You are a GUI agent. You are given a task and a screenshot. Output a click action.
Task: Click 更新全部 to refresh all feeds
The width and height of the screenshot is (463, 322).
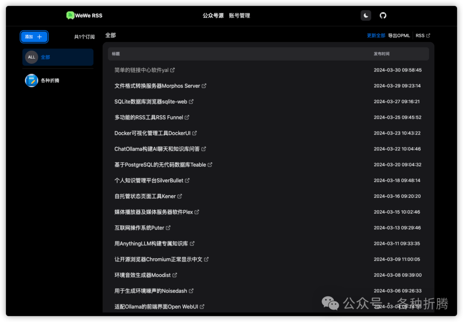(x=376, y=36)
